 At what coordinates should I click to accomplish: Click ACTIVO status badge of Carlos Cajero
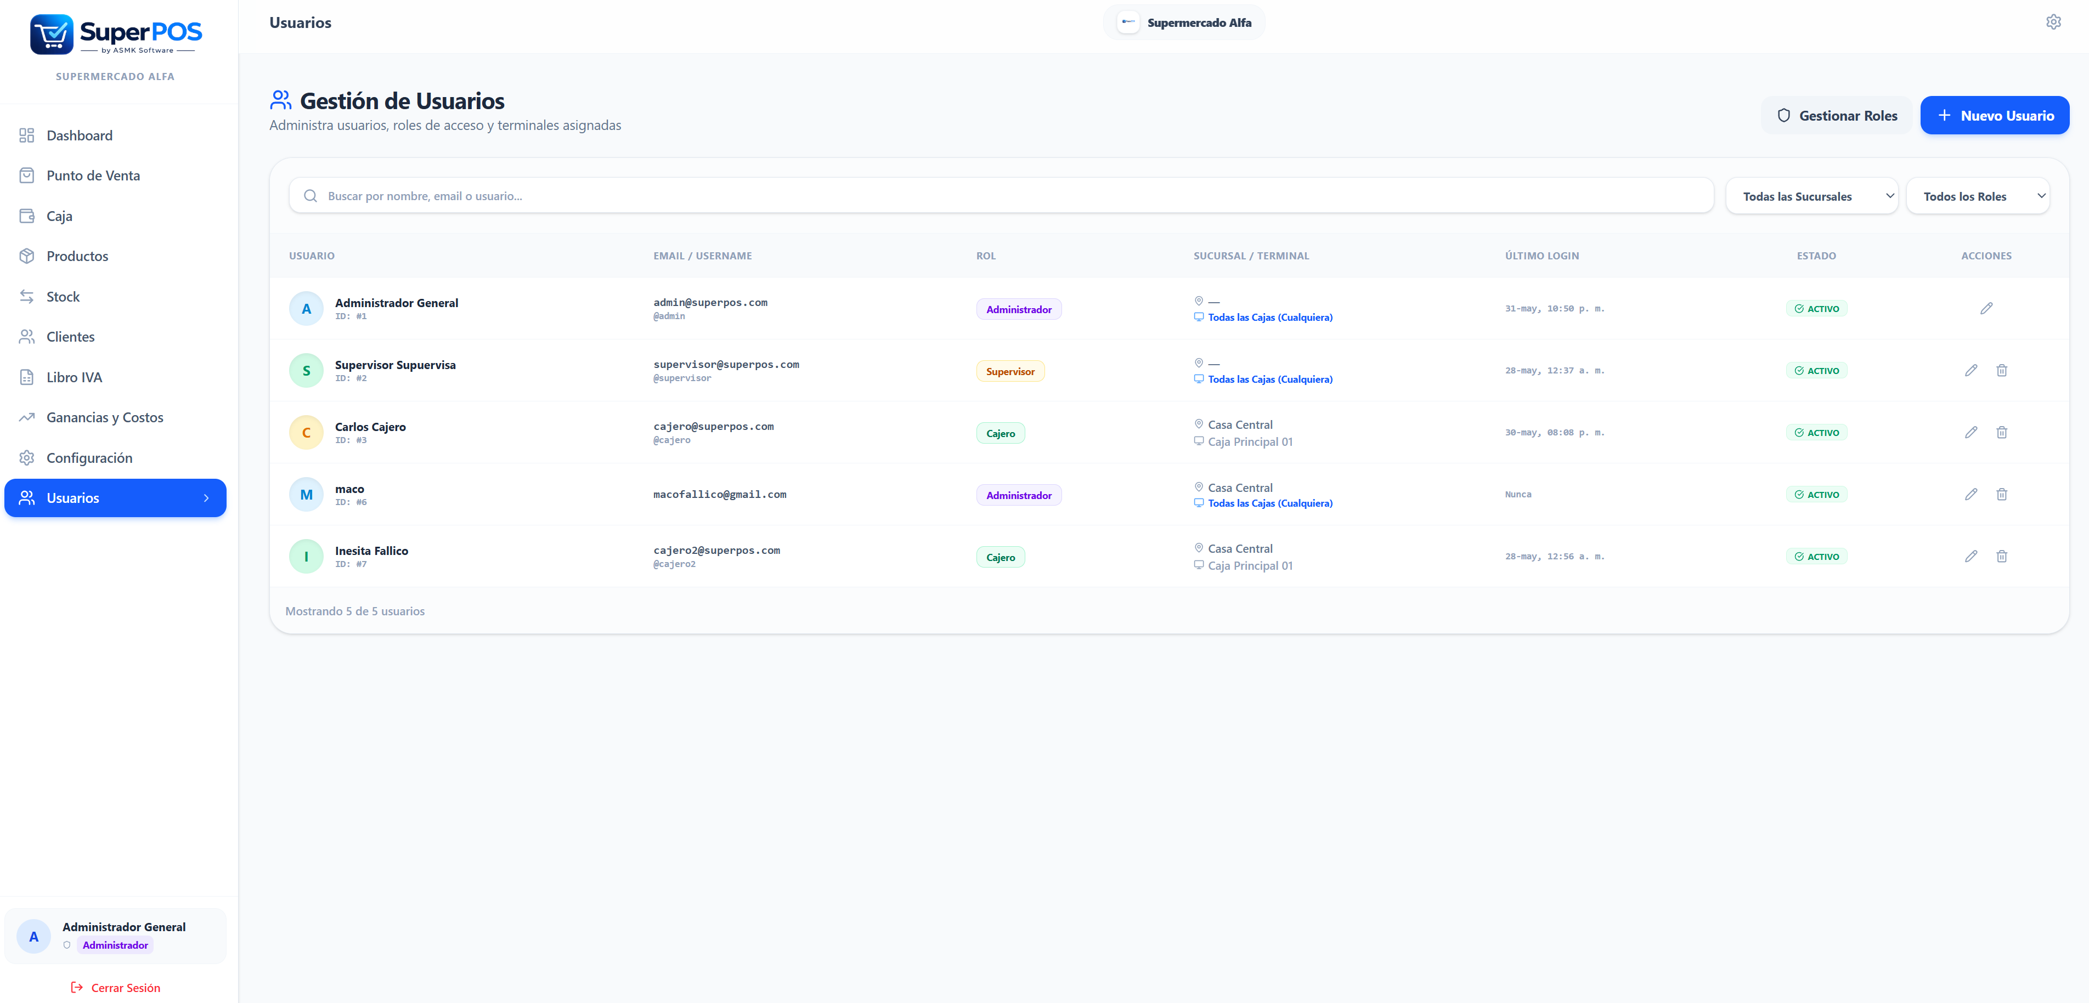(x=1816, y=433)
